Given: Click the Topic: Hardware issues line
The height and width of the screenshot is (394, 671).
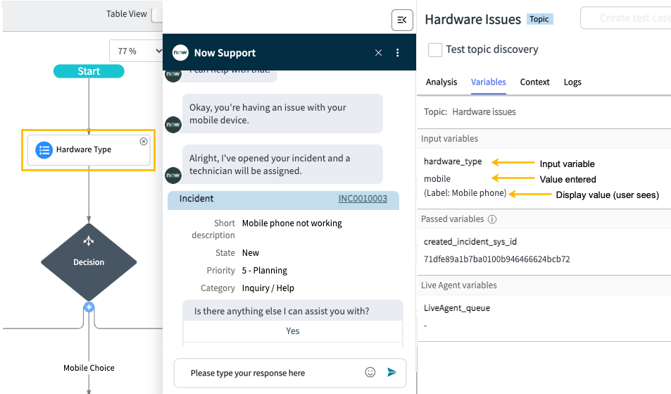Looking at the screenshot, I should point(470,112).
